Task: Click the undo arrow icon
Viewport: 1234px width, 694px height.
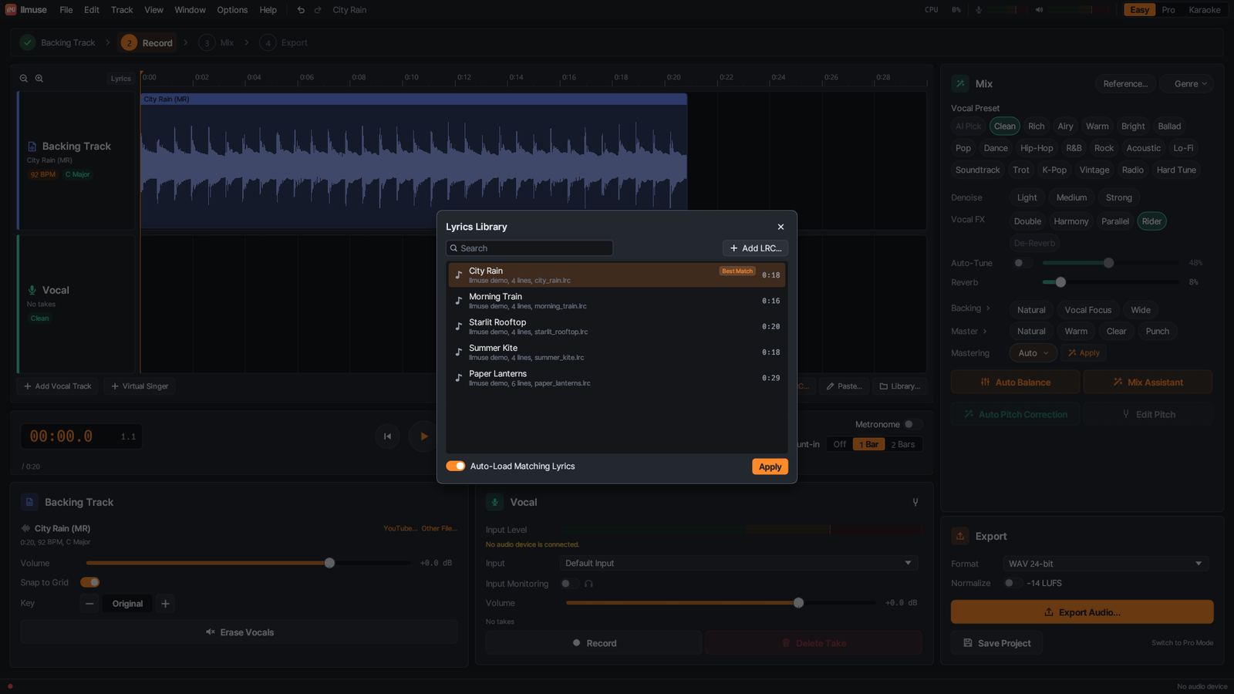Action: point(301,10)
